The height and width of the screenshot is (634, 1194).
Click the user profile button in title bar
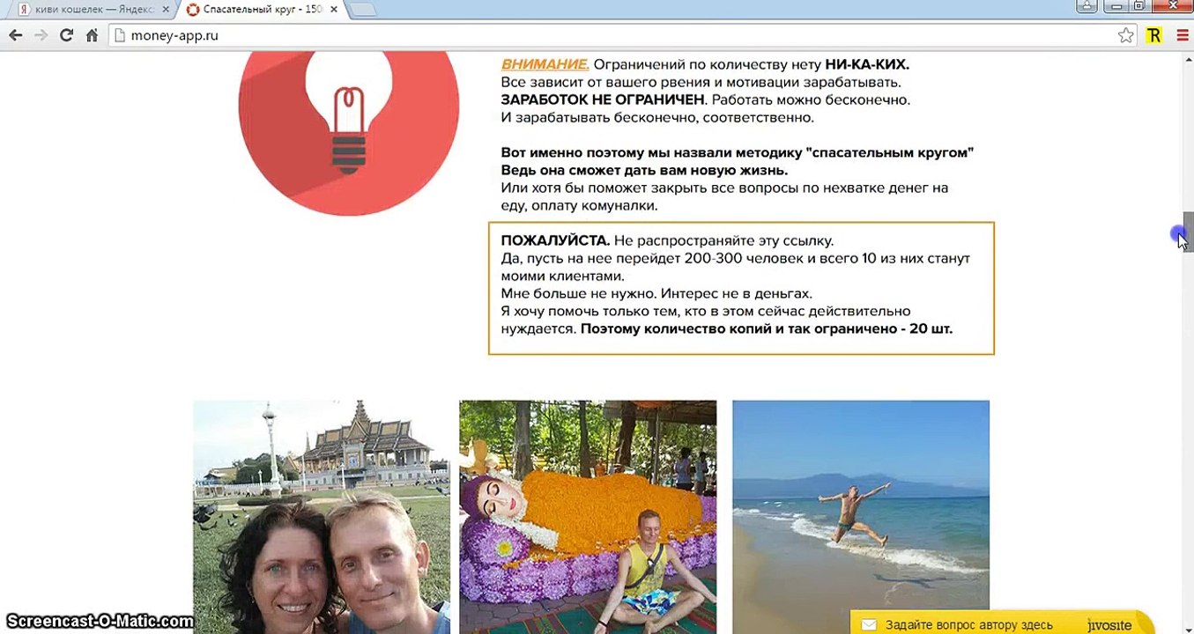(x=1086, y=6)
